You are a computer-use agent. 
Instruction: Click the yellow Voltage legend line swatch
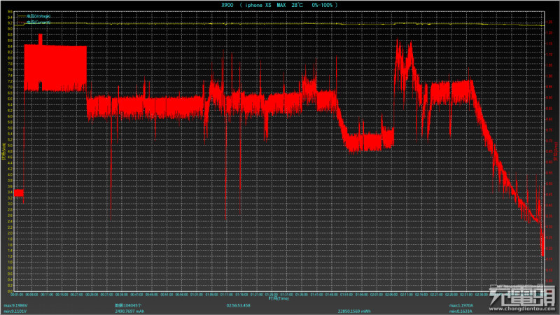tap(20, 15)
